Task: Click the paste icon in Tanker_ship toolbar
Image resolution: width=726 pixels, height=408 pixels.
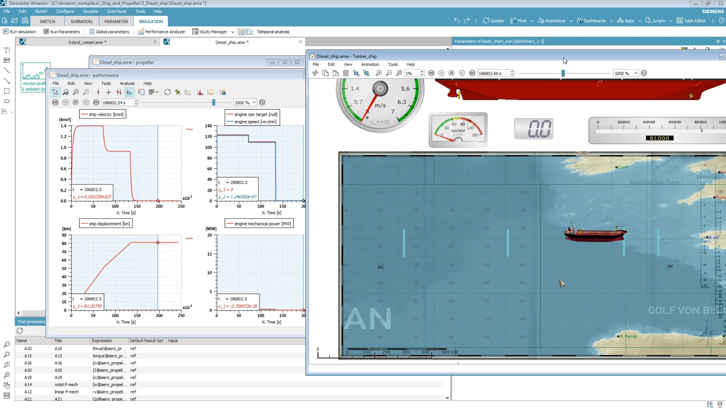Action: point(336,73)
